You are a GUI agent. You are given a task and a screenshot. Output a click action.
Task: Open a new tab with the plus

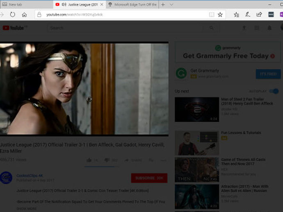163,5
